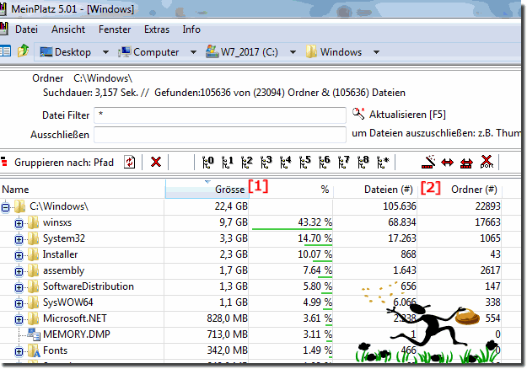
Task: Sort by the Ordner (#) column header
Action: point(460,190)
